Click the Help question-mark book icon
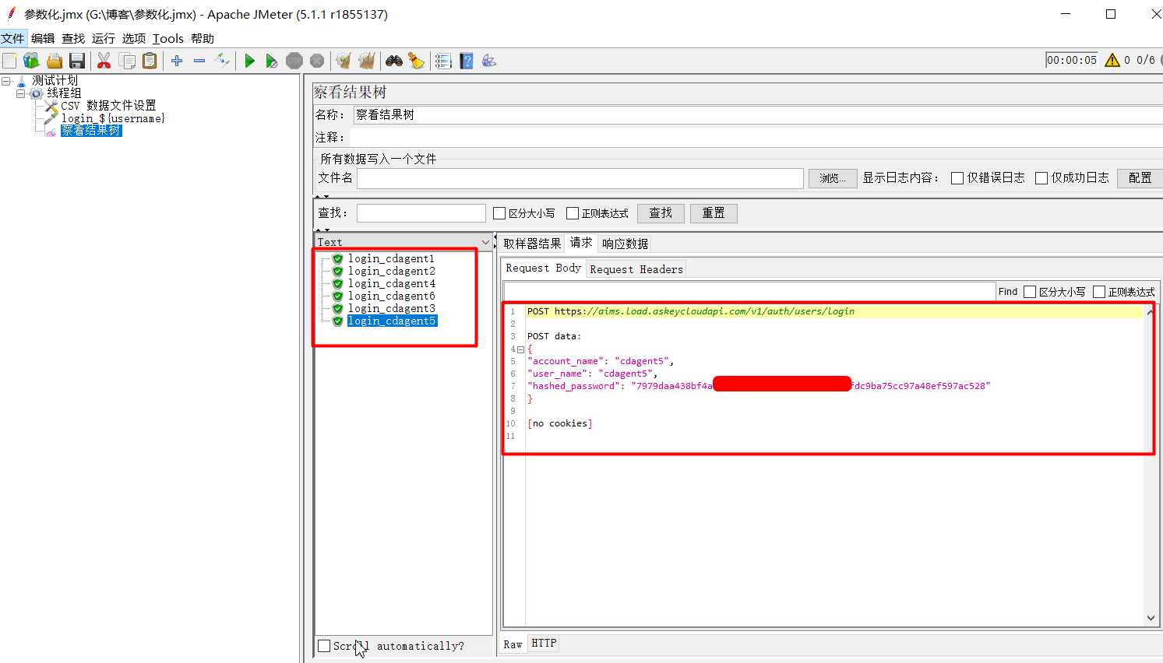The width and height of the screenshot is (1163, 663). pos(467,61)
